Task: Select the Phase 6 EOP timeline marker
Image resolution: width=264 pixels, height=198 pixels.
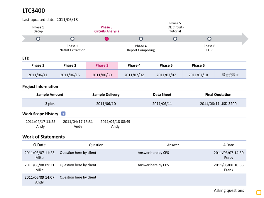Action: (209, 39)
